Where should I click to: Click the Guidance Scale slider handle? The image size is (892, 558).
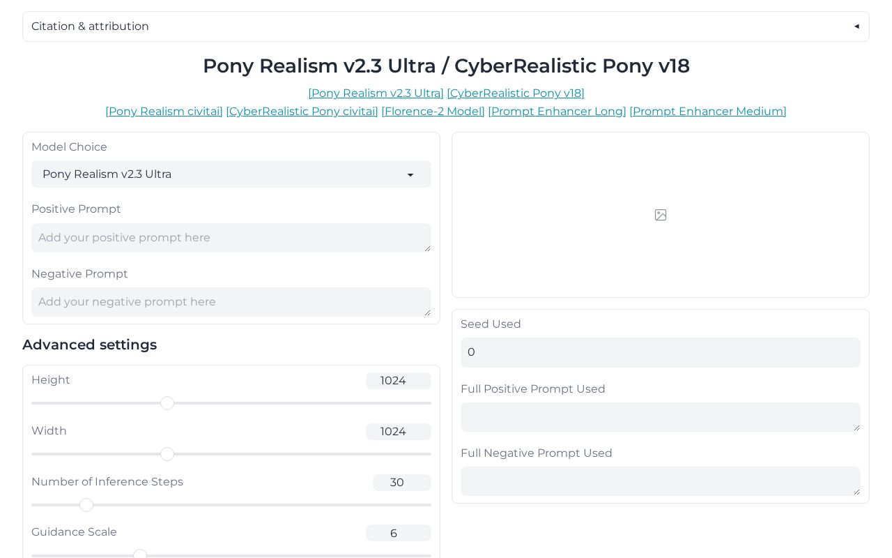pyautogui.click(x=140, y=555)
